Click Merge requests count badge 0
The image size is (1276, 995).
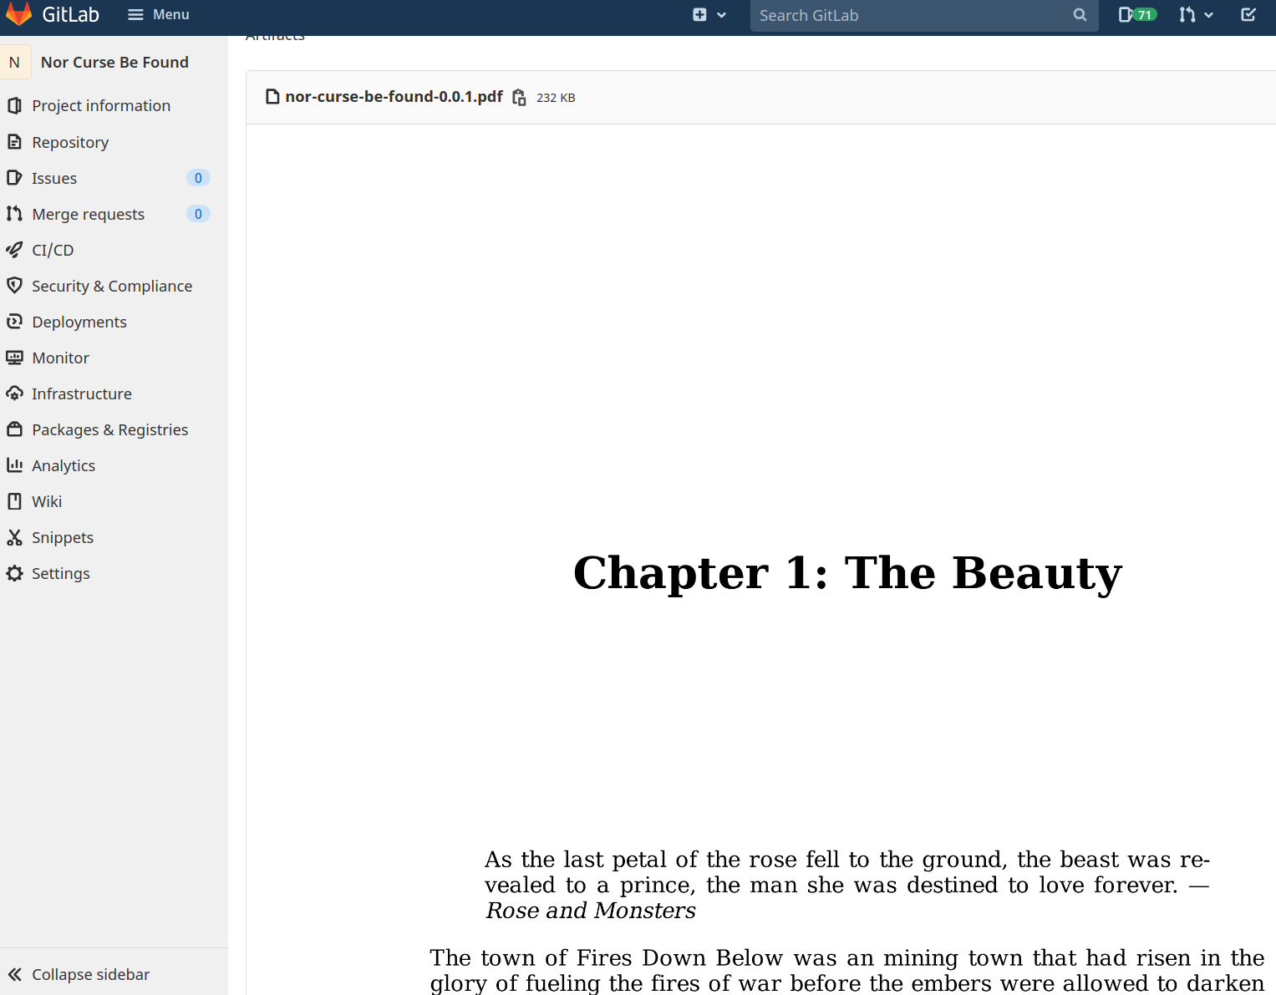coord(198,214)
